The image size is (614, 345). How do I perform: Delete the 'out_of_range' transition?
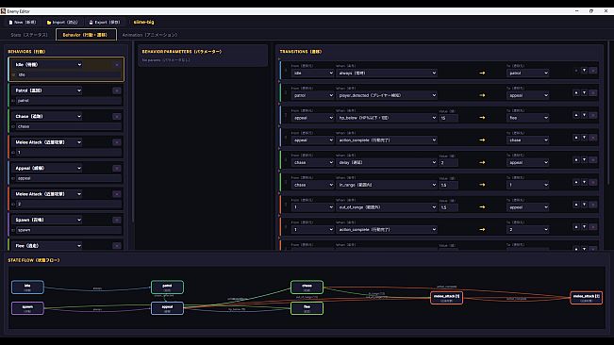click(593, 205)
